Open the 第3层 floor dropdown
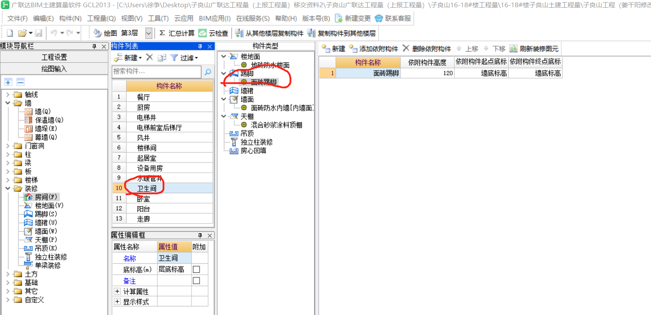Screen dimensions: 651x315 pos(148,33)
